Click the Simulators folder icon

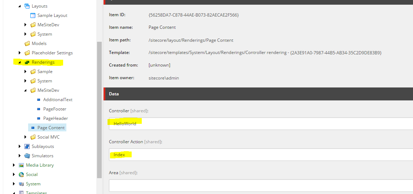[x=27, y=155]
